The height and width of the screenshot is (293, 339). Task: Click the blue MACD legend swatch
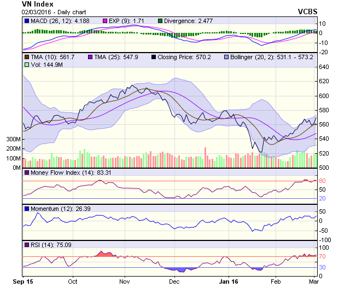tap(27, 20)
